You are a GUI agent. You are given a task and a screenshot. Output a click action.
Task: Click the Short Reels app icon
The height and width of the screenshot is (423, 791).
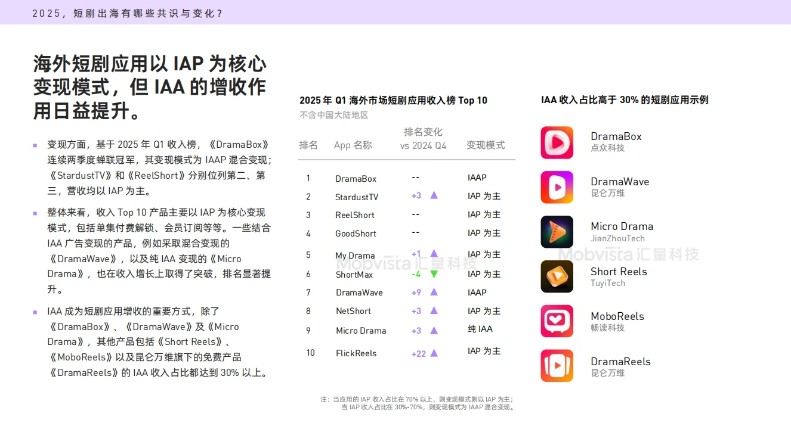(557, 276)
